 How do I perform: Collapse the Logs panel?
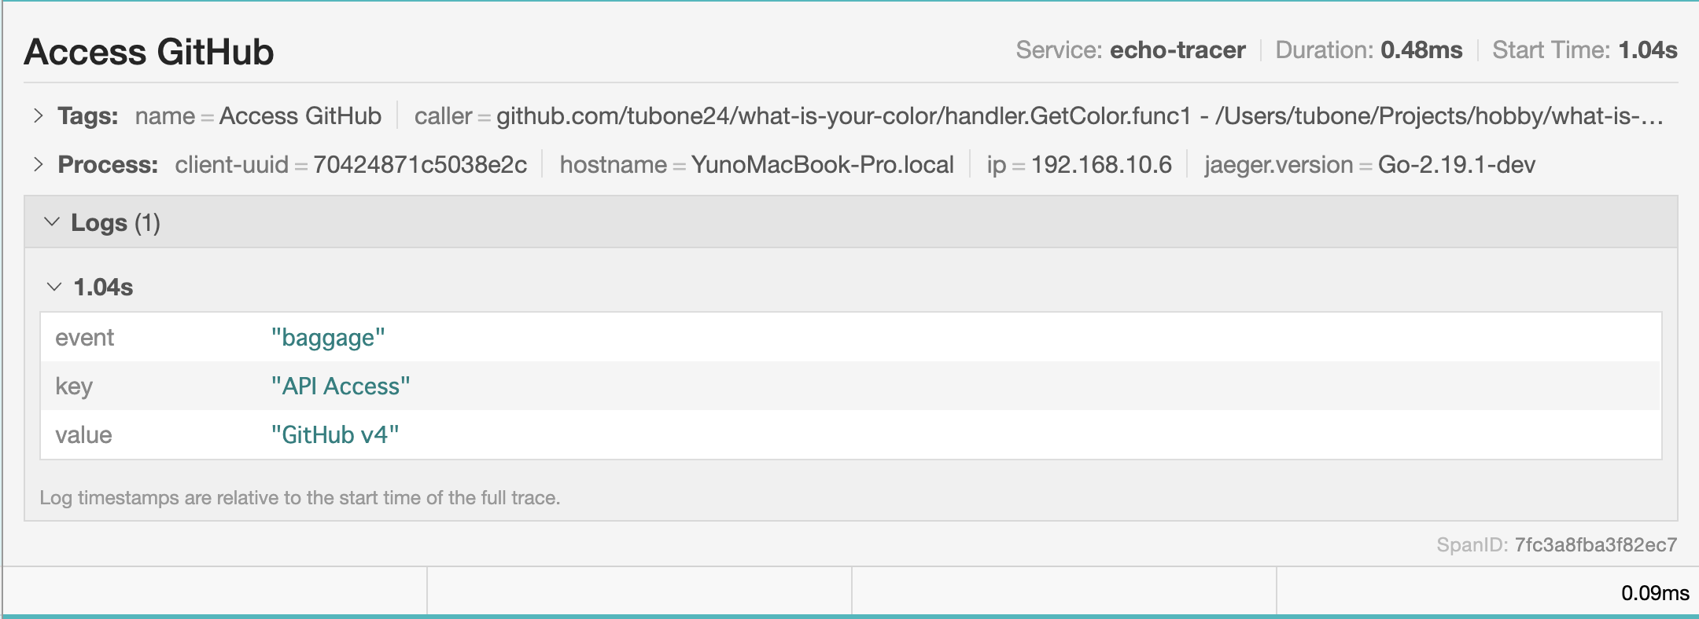click(x=52, y=222)
